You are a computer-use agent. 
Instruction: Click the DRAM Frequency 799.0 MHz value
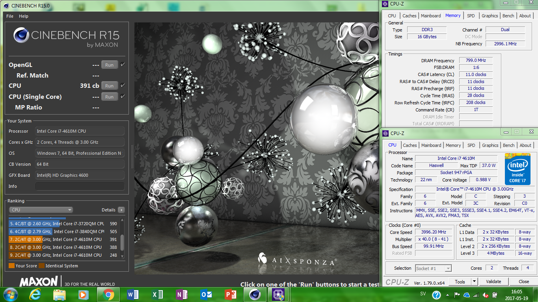point(476,61)
